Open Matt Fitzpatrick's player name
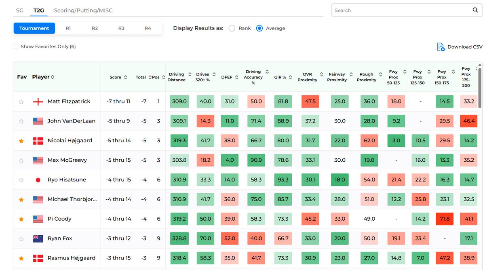Screen dimensions: 485x270 pyautogui.click(x=69, y=101)
